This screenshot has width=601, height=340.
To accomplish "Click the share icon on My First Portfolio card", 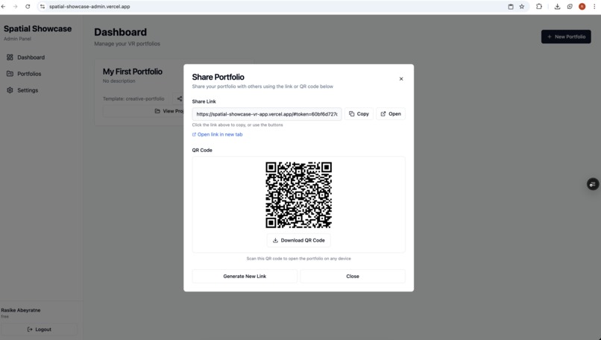I will [180, 98].
